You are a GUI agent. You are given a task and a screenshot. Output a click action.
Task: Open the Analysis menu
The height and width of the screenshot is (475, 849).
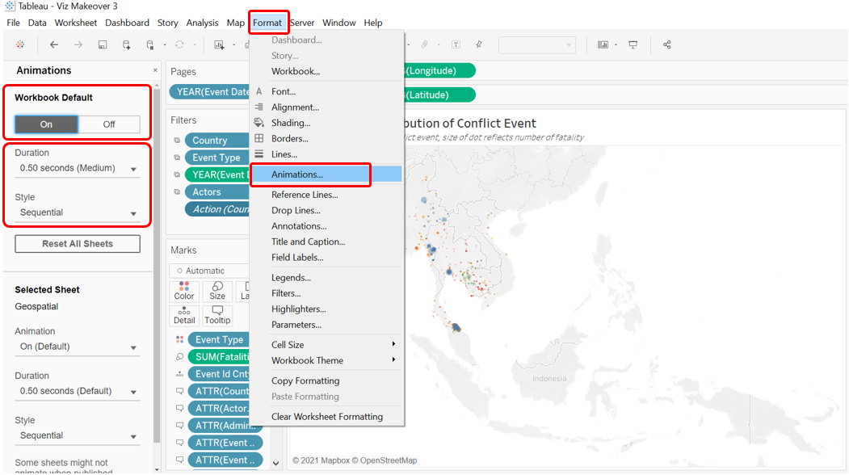click(x=202, y=23)
